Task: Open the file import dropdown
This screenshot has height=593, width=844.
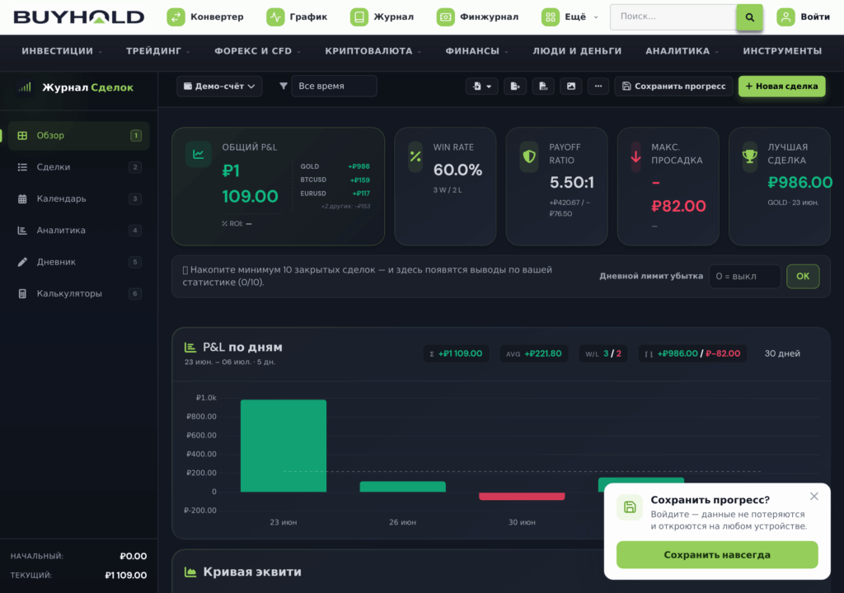Action: (481, 86)
